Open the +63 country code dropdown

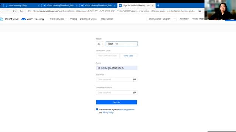pos(100,44)
